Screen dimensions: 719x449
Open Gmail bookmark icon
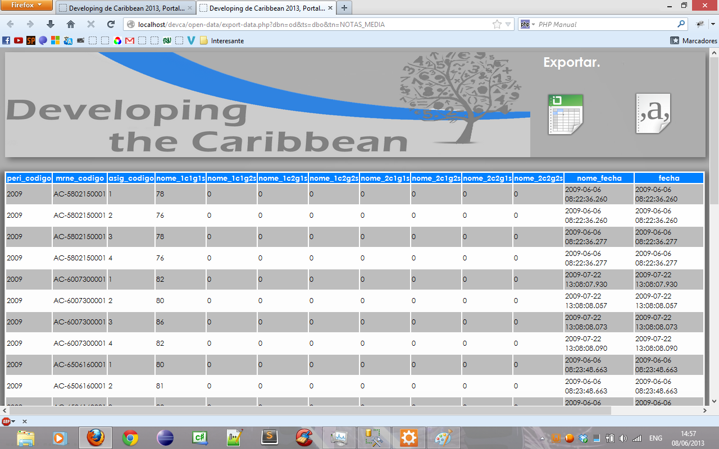(x=130, y=40)
